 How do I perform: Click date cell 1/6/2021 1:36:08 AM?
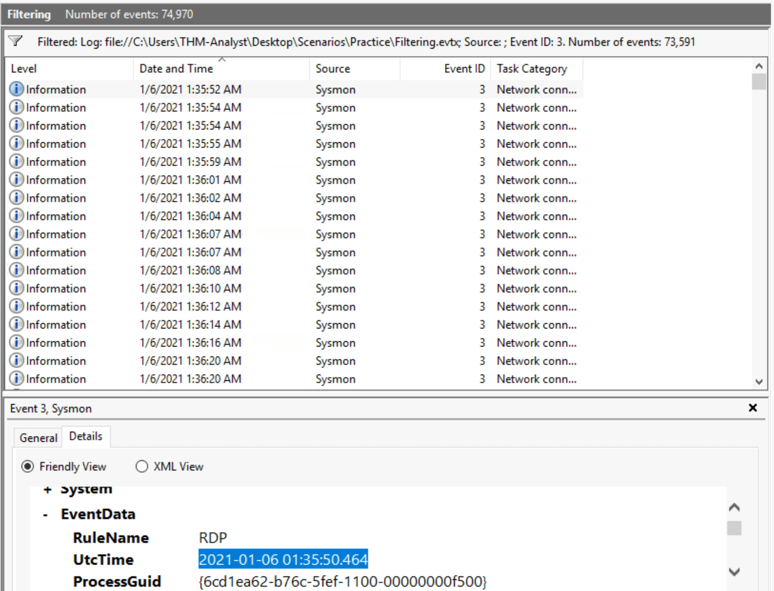[190, 270]
